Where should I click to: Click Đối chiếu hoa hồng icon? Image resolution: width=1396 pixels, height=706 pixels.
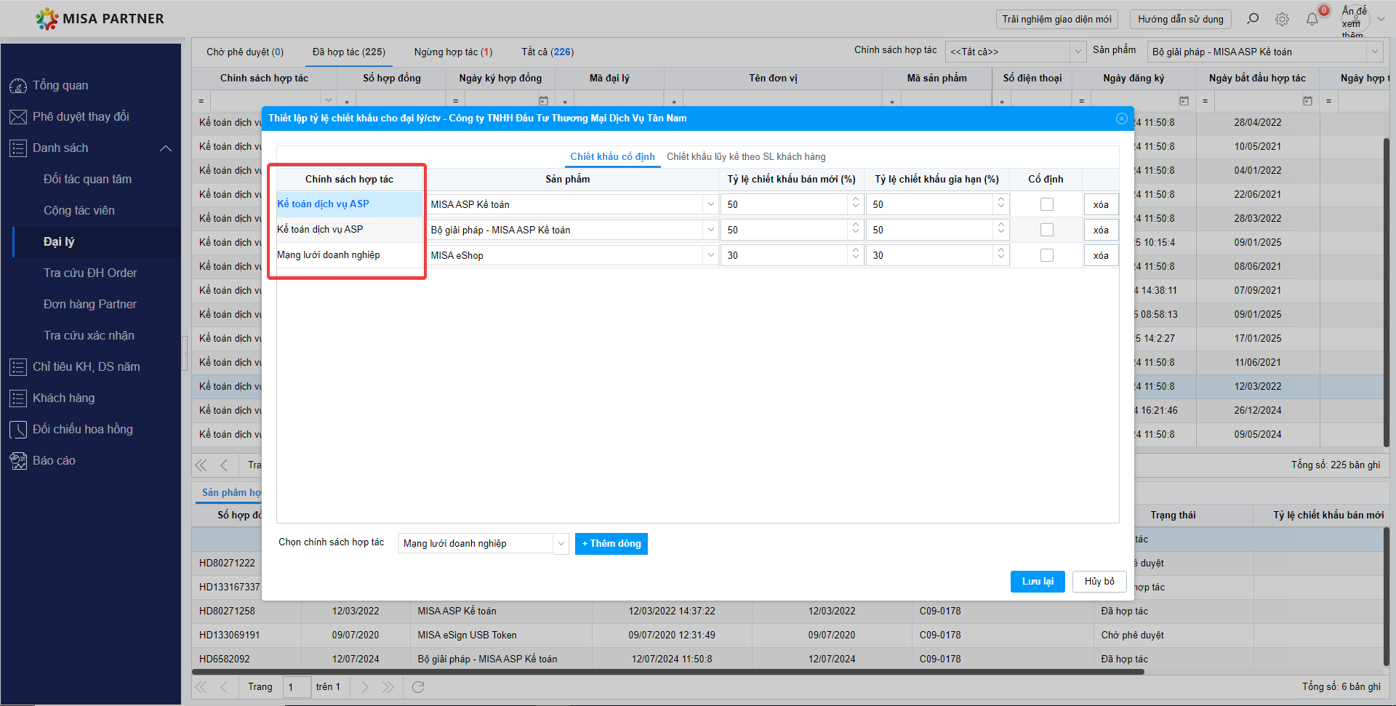click(x=18, y=430)
